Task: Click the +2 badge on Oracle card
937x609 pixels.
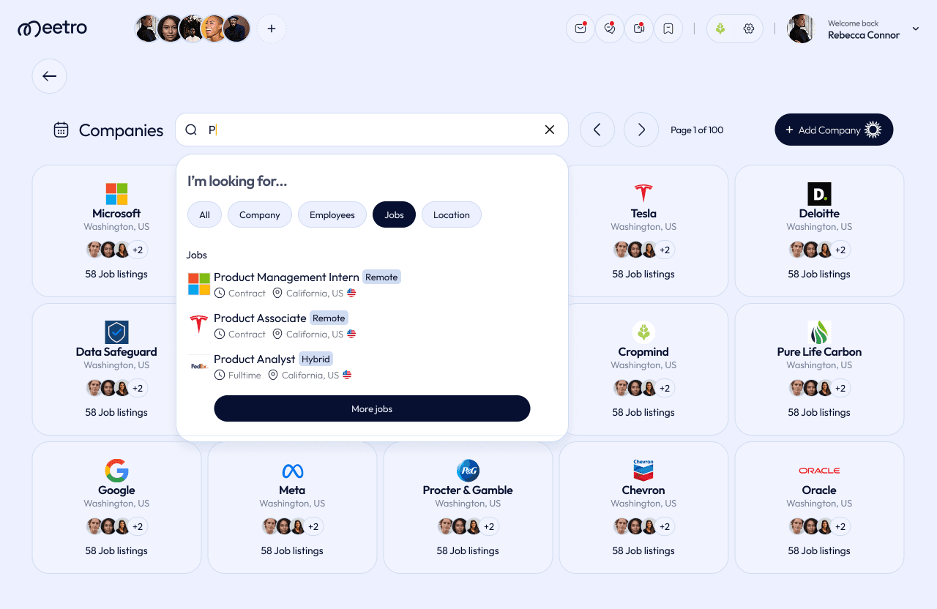Action: [840, 526]
